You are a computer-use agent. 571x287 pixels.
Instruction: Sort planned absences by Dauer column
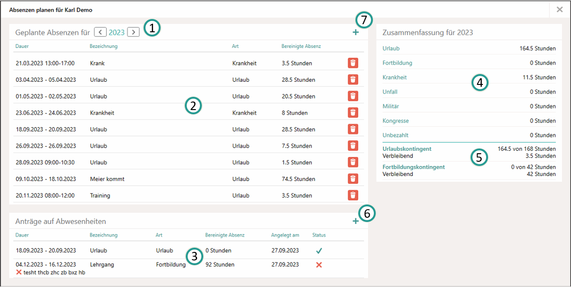click(22, 46)
